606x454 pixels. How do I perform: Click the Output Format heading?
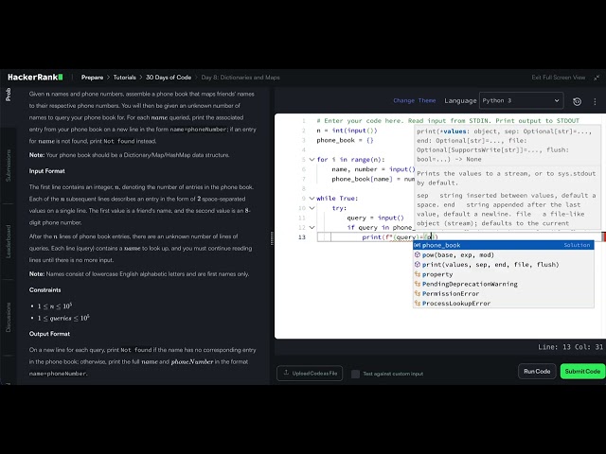(49, 334)
